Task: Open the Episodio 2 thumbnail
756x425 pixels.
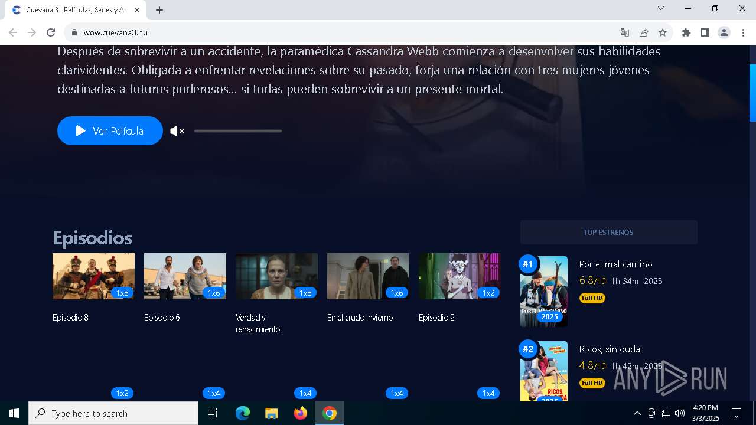Action: click(460, 276)
